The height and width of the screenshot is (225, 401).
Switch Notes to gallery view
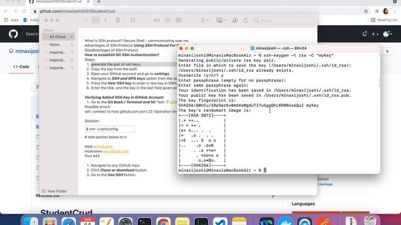(96, 20)
